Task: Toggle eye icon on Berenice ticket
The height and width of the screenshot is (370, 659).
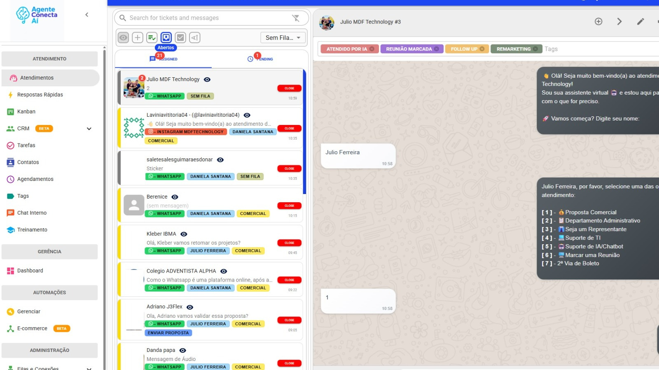Action: tap(175, 197)
